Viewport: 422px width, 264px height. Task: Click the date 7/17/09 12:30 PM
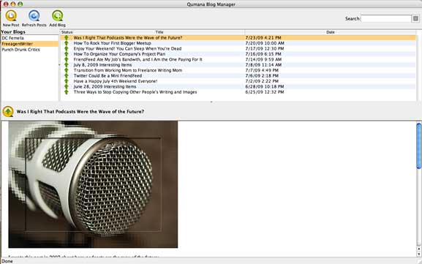point(264,48)
